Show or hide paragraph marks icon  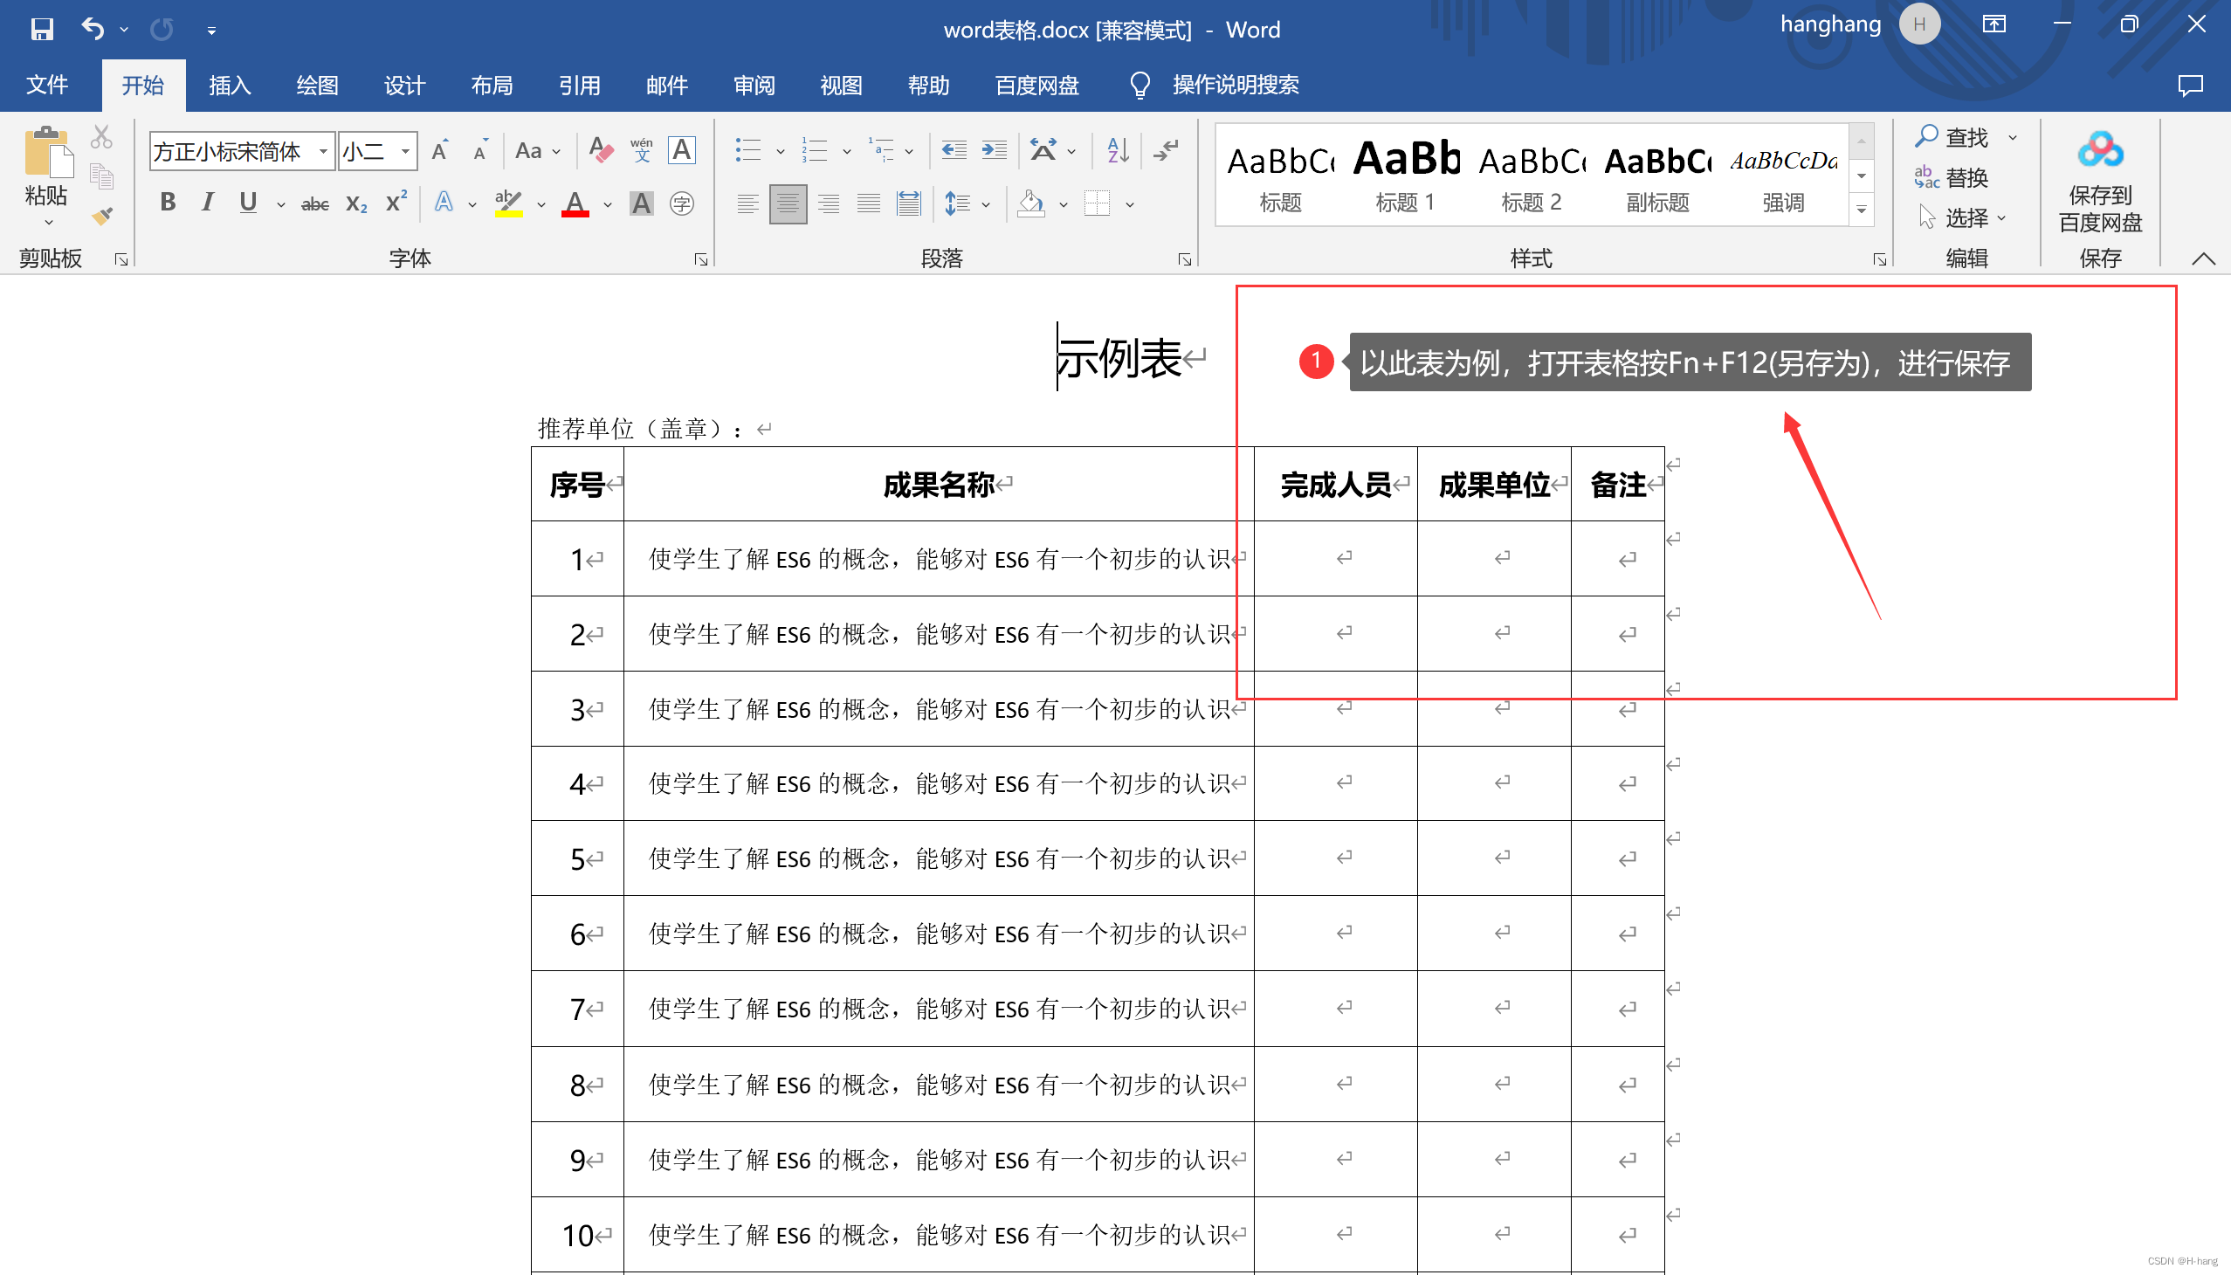[x=1167, y=150]
